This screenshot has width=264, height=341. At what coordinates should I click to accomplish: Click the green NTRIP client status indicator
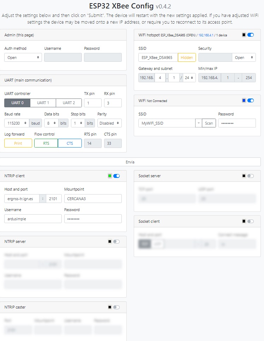pos(110,176)
